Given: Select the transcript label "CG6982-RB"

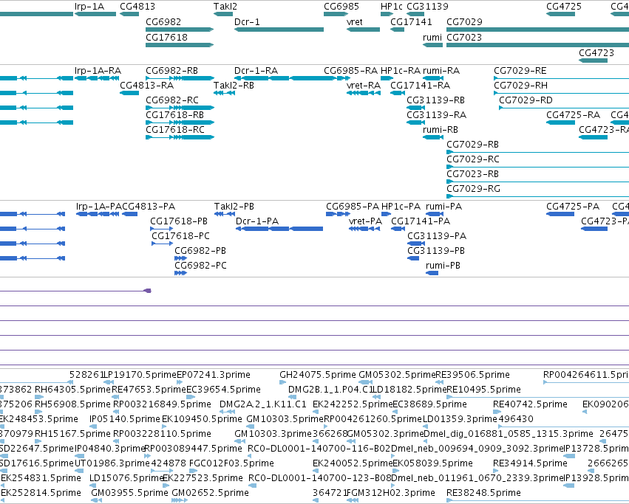Looking at the screenshot, I should pos(171,71).
